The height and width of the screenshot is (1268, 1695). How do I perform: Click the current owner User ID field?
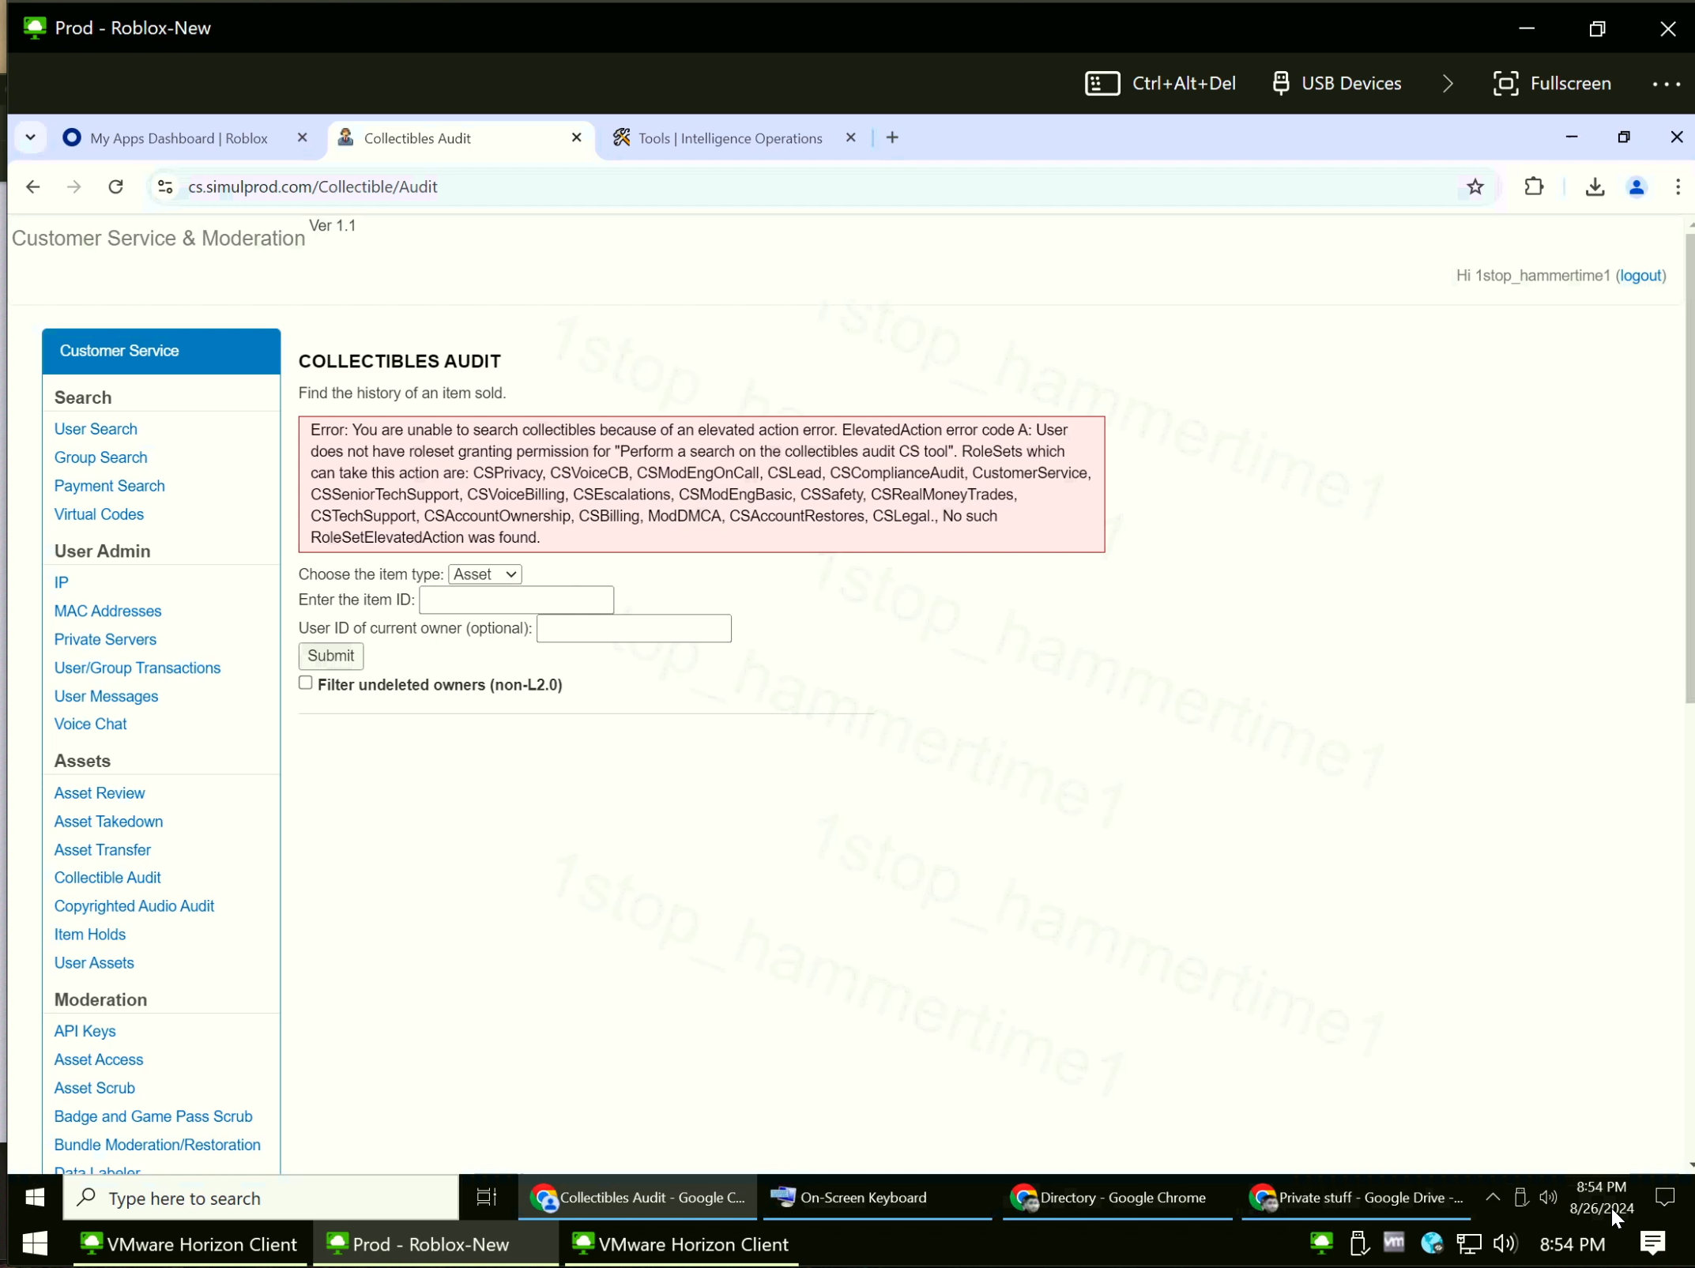click(x=634, y=628)
